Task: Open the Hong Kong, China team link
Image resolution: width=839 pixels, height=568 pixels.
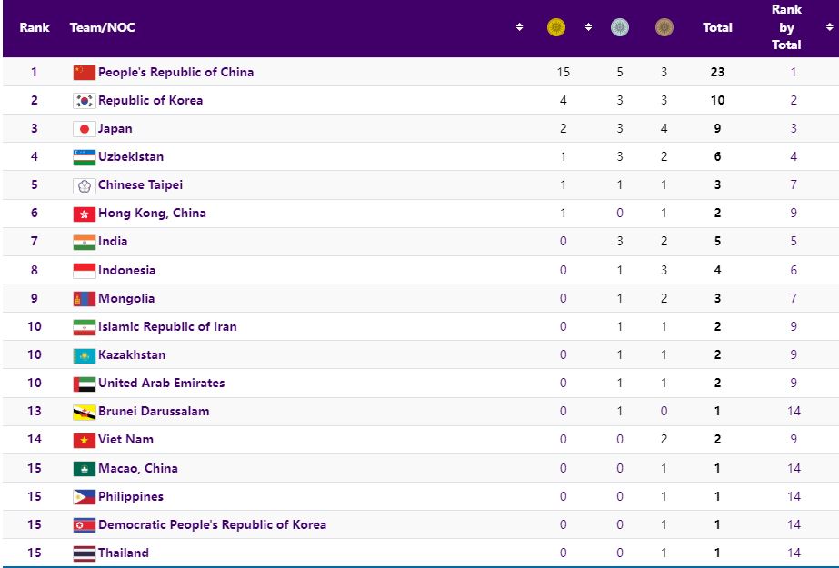Action: coord(152,214)
